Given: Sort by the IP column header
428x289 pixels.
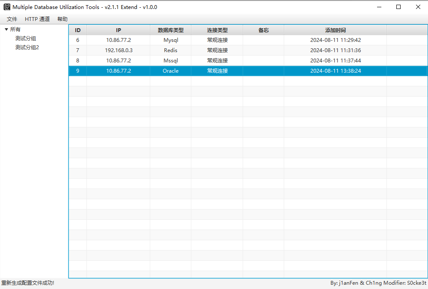Looking at the screenshot, I should (x=119, y=30).
